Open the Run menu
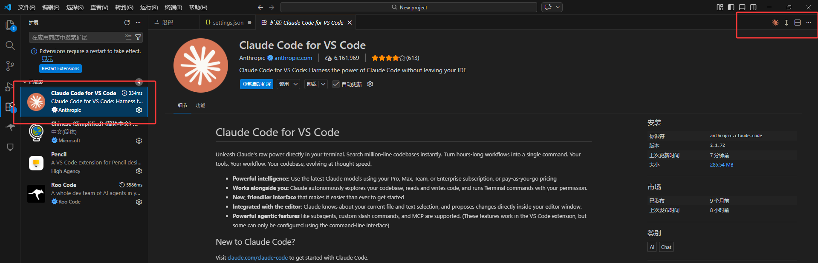This screenshot has height=263, width=818. click(149, 7)
